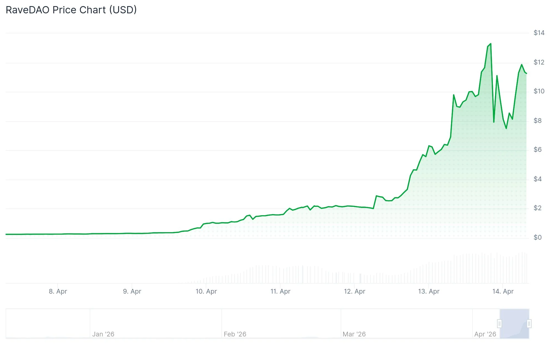Viewport: 550px width, 347px height.
Task: Click the $0 price axis label
Action: click(538, 237)
